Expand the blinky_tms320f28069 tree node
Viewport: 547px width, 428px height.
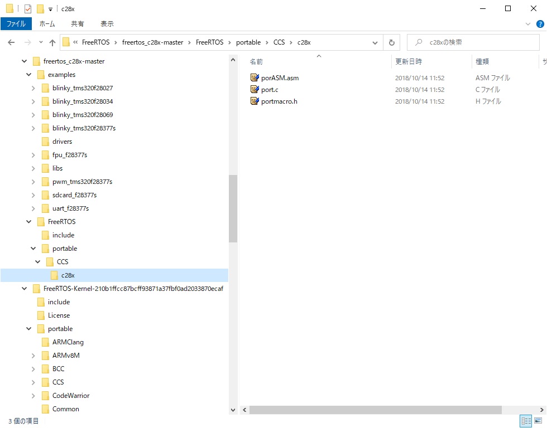33,115
